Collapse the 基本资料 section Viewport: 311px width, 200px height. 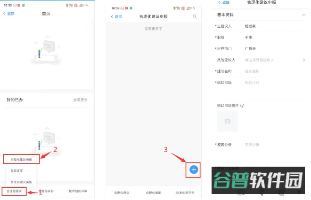tap(303, 15)
